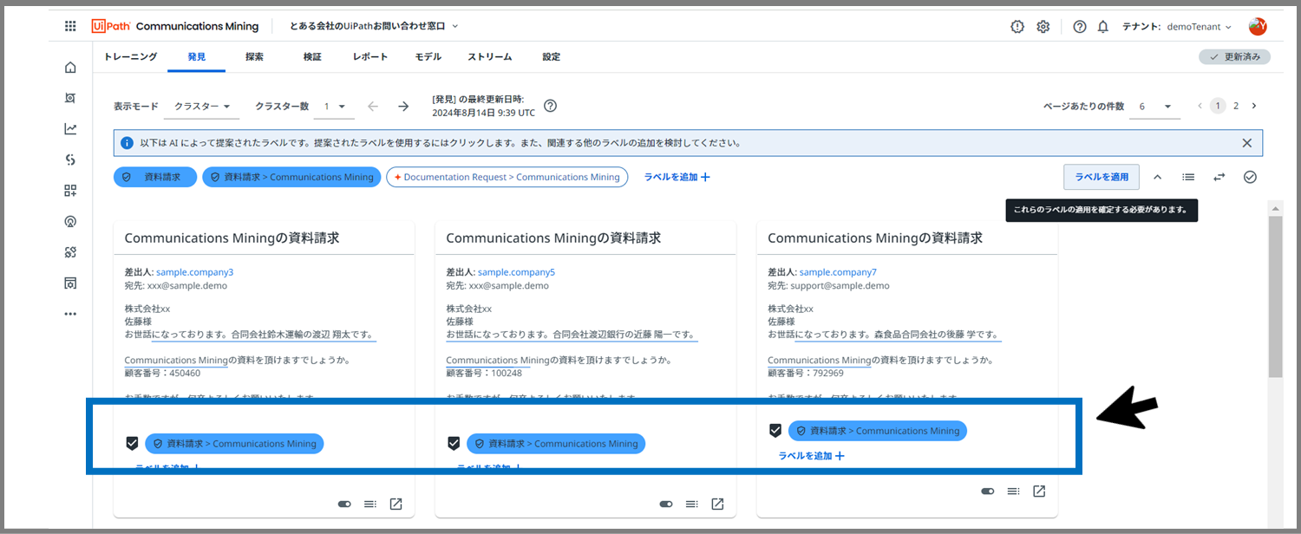
Task: Open sender link sample.company7
Action: click(x=838, y=272)
